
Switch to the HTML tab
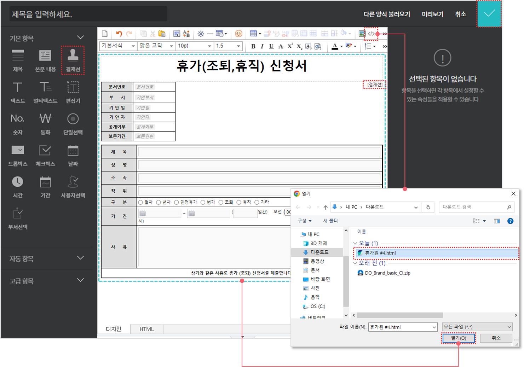(x=146, y=329)
